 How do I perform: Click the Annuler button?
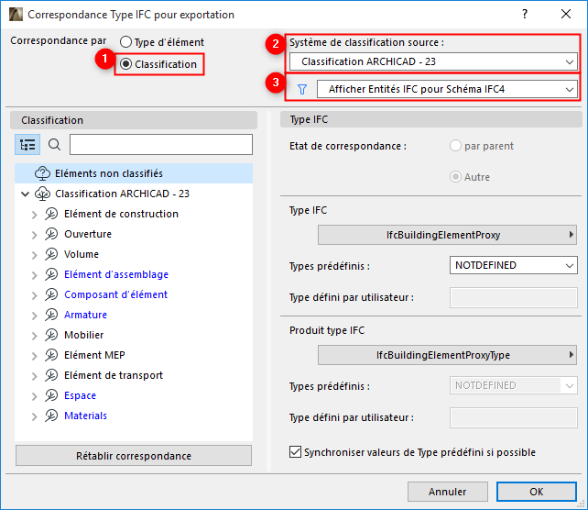(x=447, y=492)
